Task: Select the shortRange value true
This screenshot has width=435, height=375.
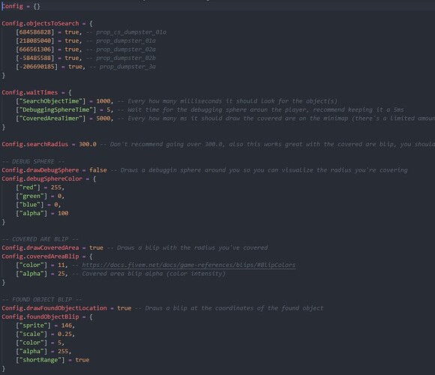Action: point(82,360)
